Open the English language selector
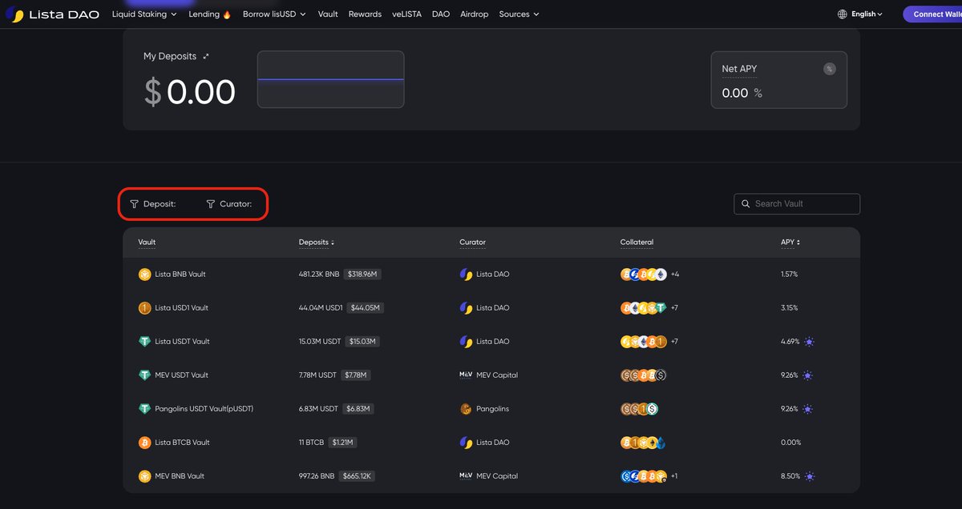 pyautogui.click(x=867, y=14)
